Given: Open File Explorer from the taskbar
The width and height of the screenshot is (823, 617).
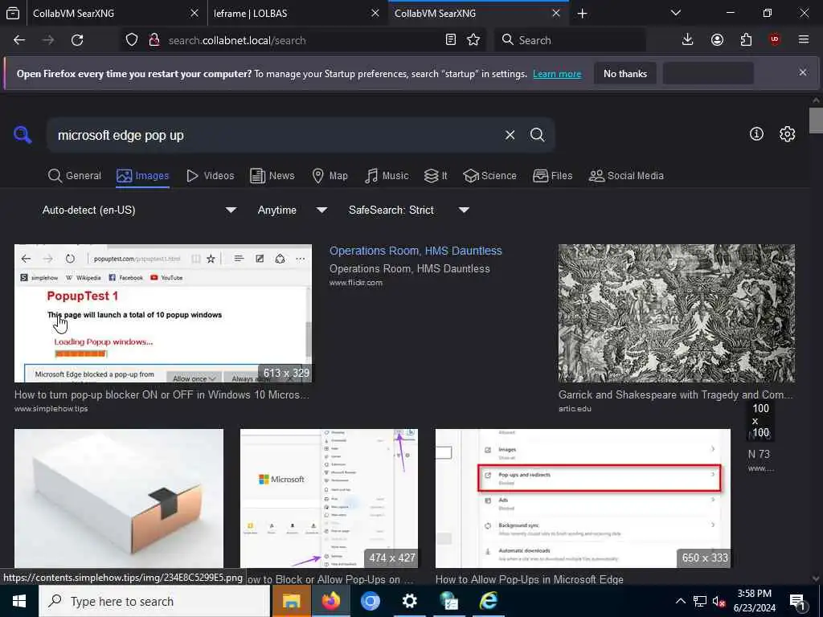Looking at the screenshot, I should click(x=291, y=601).
